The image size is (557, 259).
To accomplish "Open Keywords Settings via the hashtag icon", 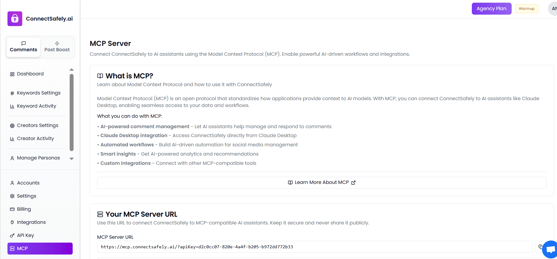I will coord(12,93).
